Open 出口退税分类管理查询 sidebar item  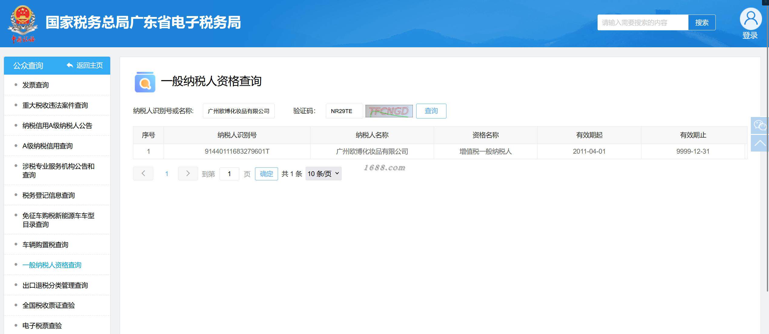[x=55, y=285]
